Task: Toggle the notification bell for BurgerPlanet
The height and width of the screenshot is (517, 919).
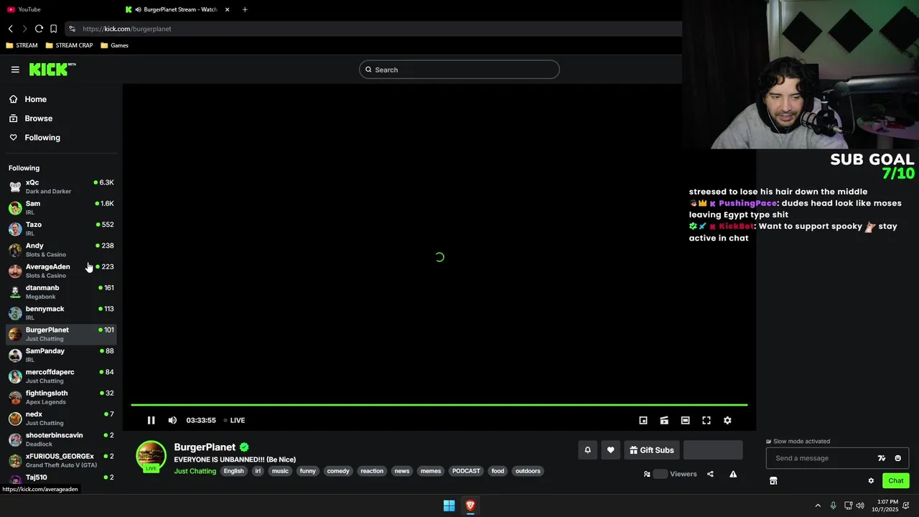Action: point(587,450)
